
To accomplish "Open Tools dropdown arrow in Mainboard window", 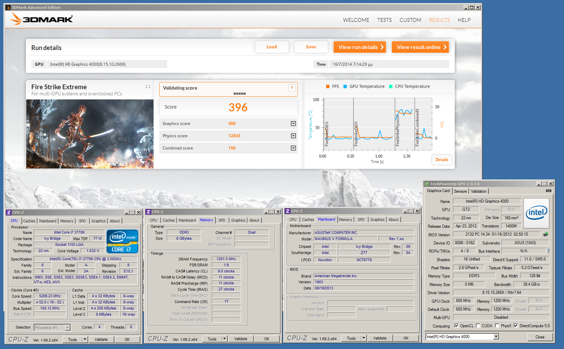I will tap(364, 338).
